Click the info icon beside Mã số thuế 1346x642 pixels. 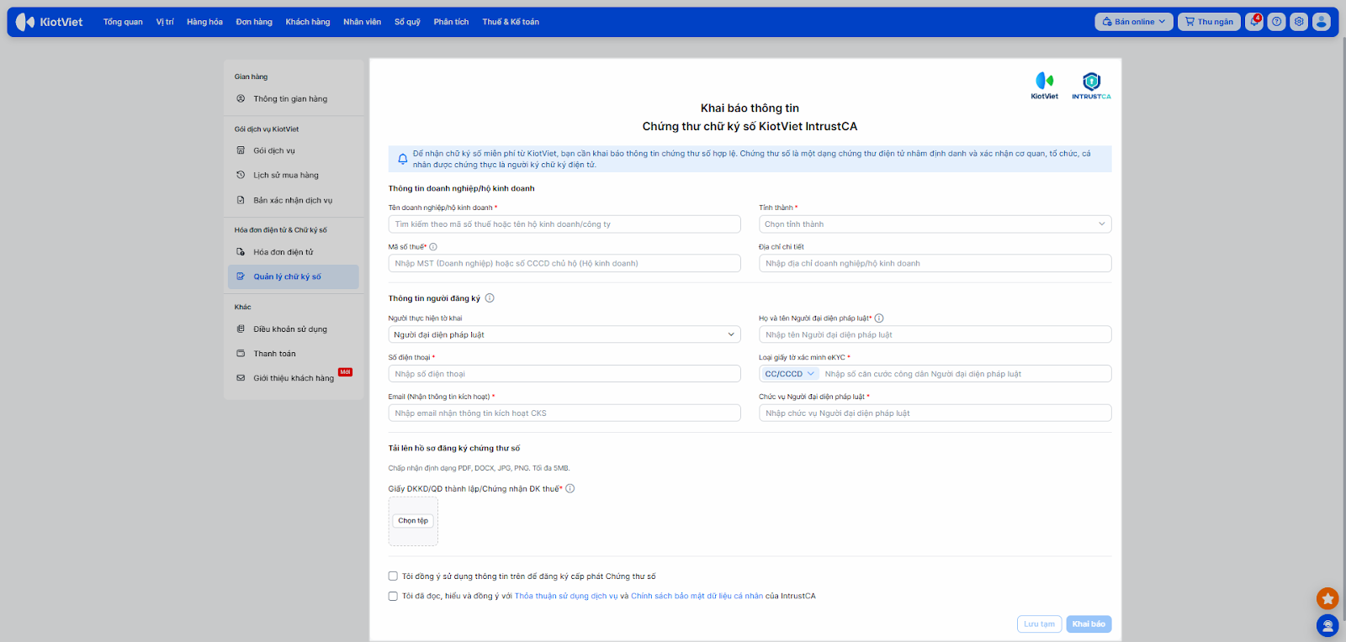[x=433, y=247]
